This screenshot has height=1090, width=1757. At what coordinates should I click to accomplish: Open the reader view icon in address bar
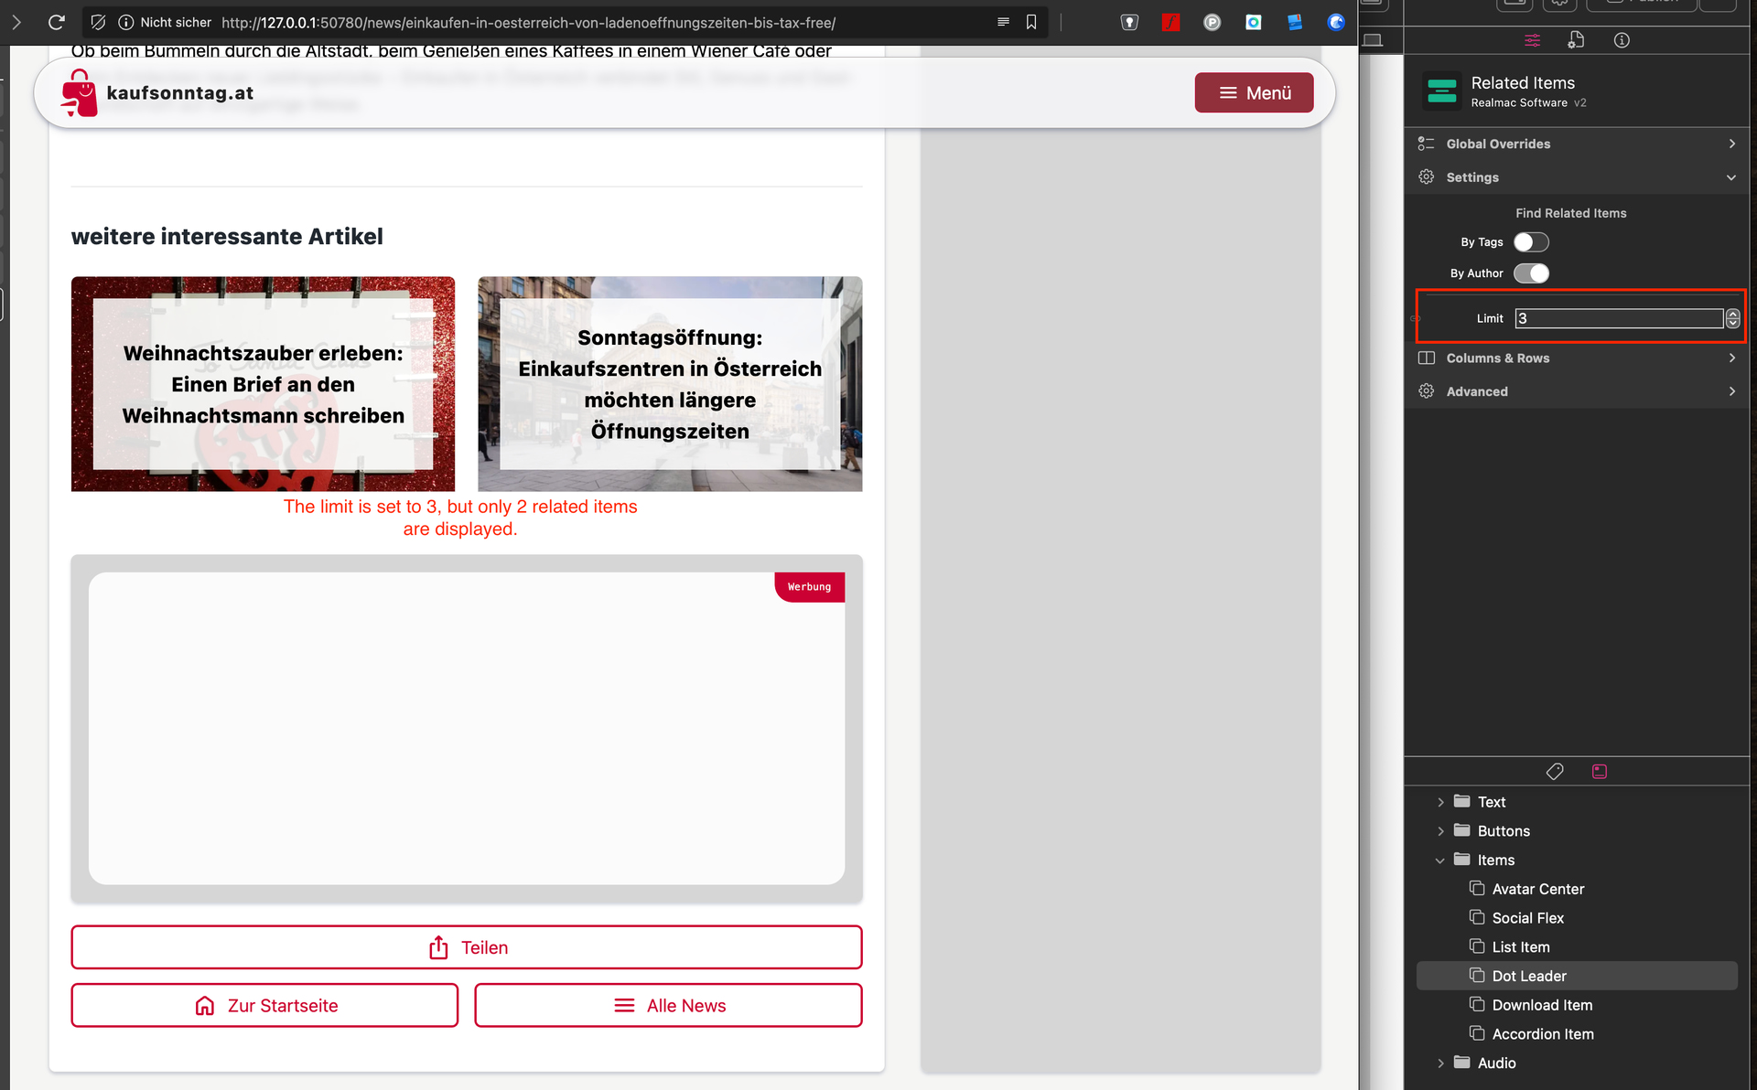coord(1003,22)
